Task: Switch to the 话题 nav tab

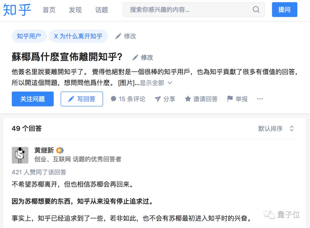Action: (x=101, y=10)
